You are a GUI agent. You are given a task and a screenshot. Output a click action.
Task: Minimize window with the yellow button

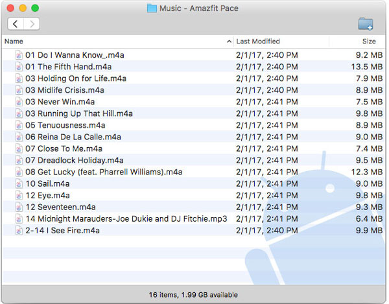click(x=23, y=8)
